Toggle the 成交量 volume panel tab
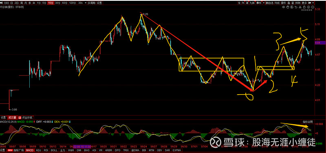 (12, 117)
